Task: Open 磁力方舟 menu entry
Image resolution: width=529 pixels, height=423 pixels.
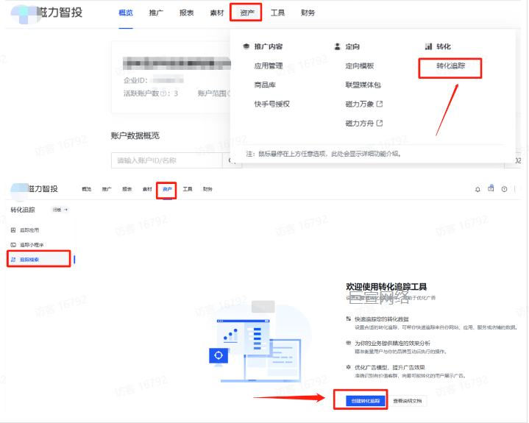Action: pos(360,123)
